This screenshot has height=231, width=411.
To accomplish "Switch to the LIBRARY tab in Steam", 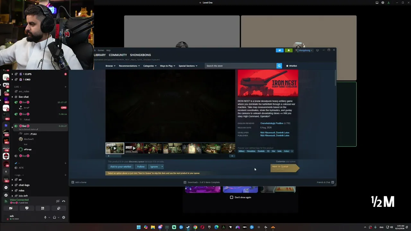I will [100, 55].
